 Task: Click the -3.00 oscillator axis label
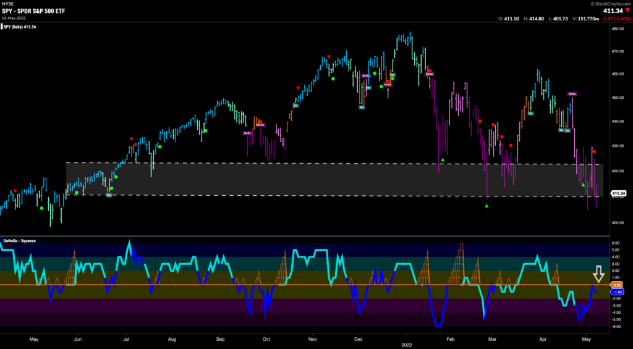[616, 305]
